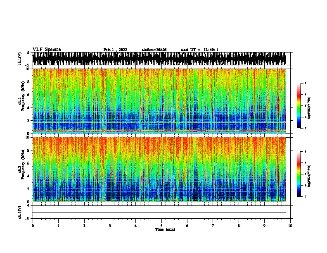Click the "8" kHz tick of ch.2 spectrogram
This screenshot has width=327, height=253.
(x=28, y=150)
